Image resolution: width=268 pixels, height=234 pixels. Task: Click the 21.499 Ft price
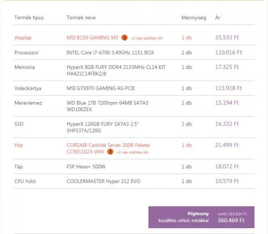(x=227, y=145)
